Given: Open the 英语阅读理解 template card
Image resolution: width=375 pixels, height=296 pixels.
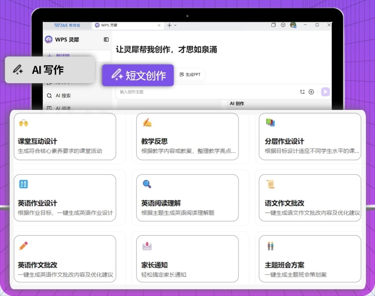Looking at the screenshot, I should pyautogui.click(x=187, y=198).
